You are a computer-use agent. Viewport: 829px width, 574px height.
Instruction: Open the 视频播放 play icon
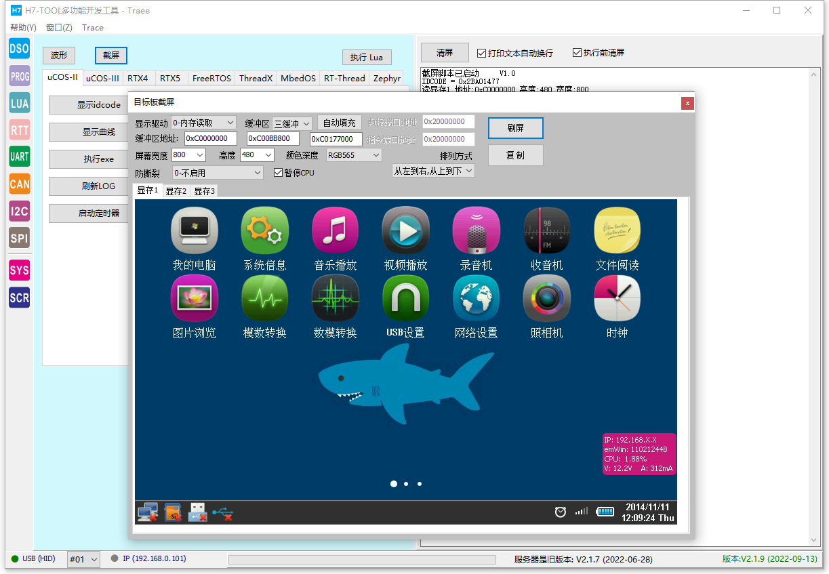click(406, 230)
